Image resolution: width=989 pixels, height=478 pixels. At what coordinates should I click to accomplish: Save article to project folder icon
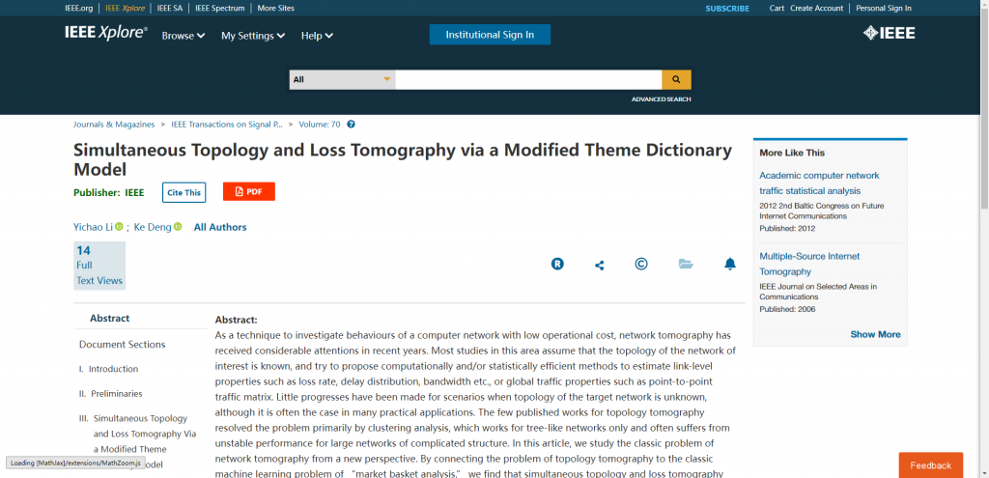(686, 264)
